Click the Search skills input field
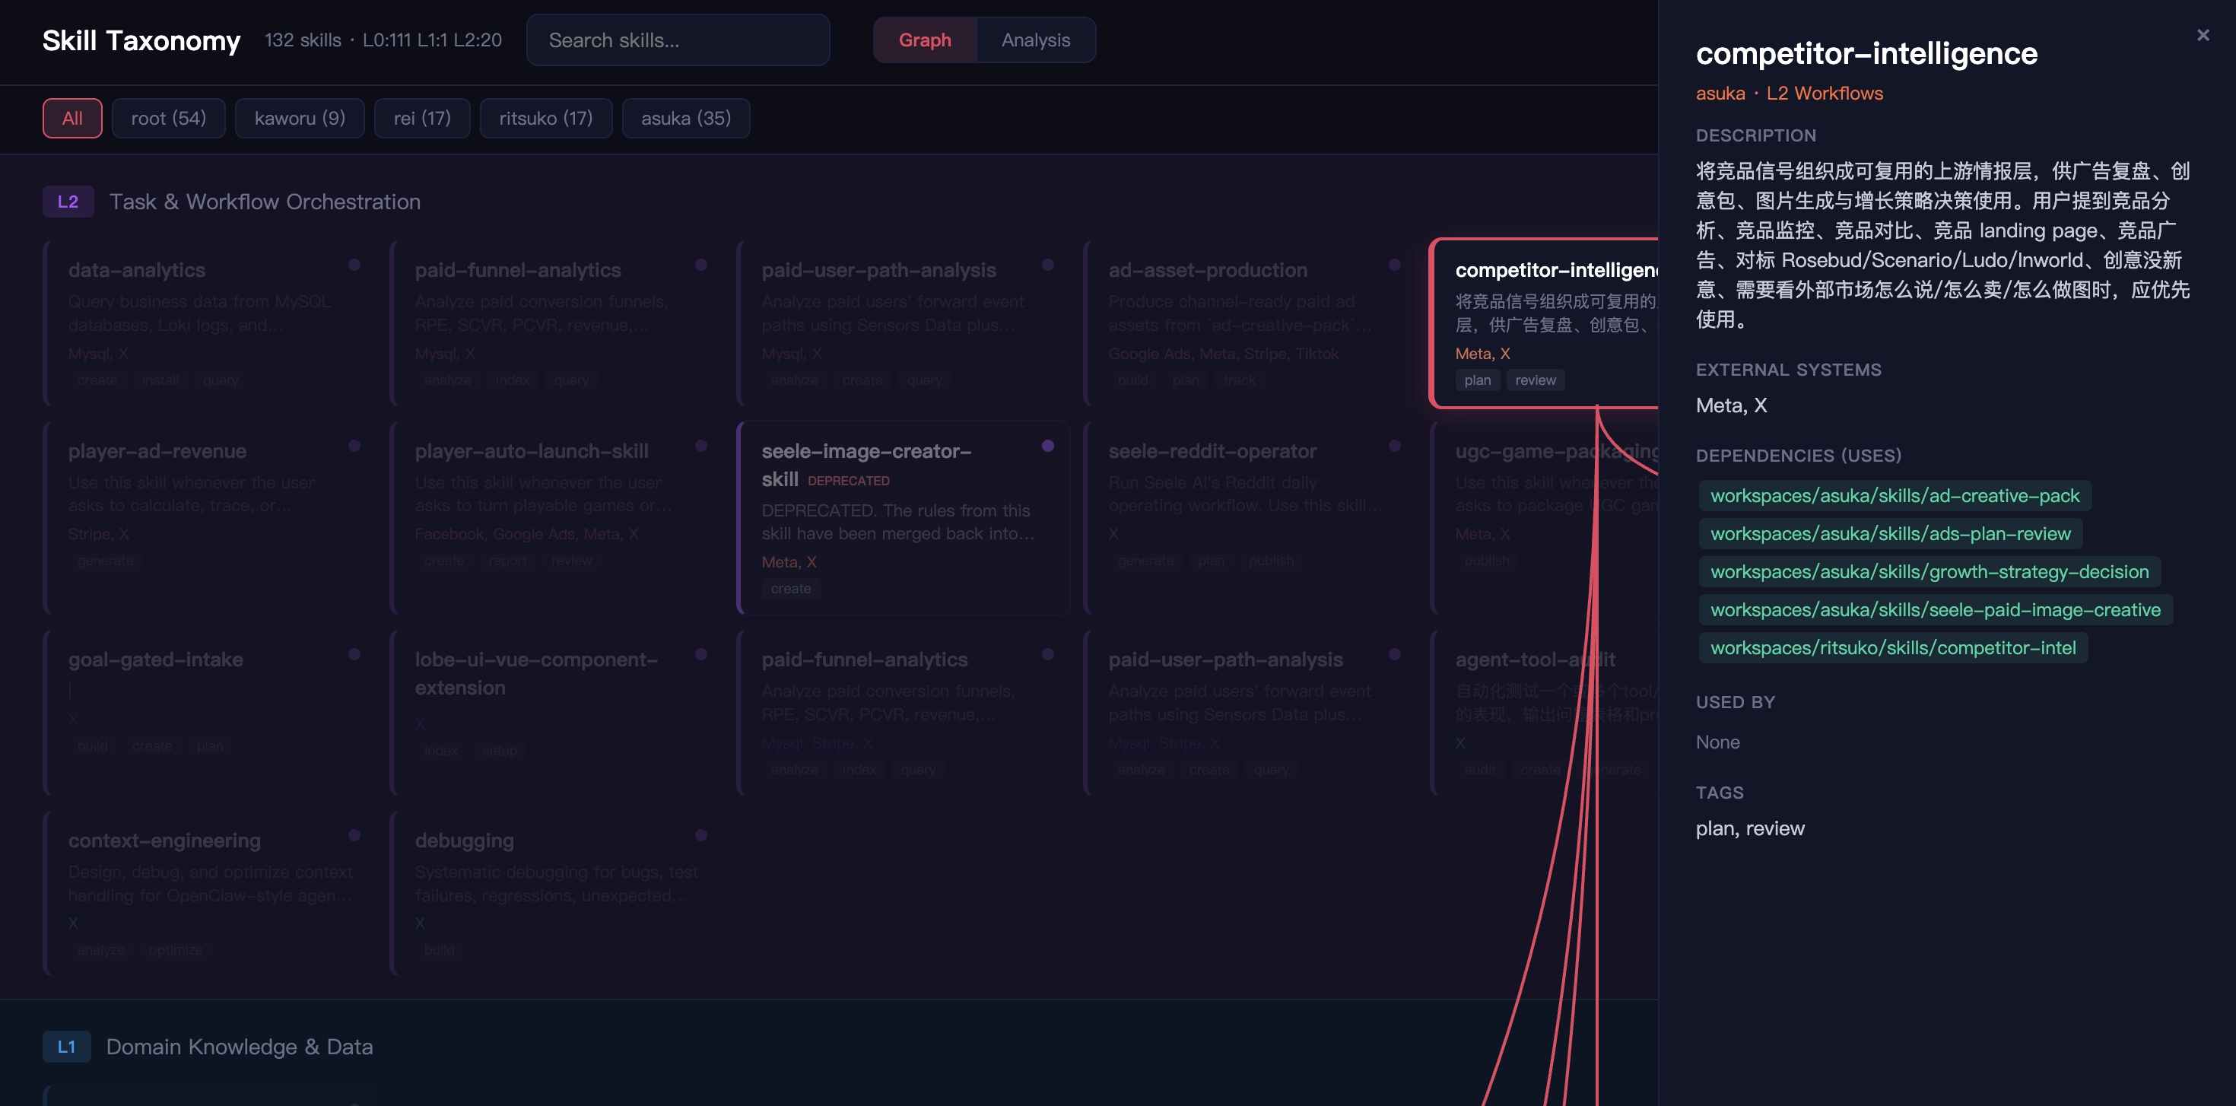 pyautogui.click(x=677, y=40)
